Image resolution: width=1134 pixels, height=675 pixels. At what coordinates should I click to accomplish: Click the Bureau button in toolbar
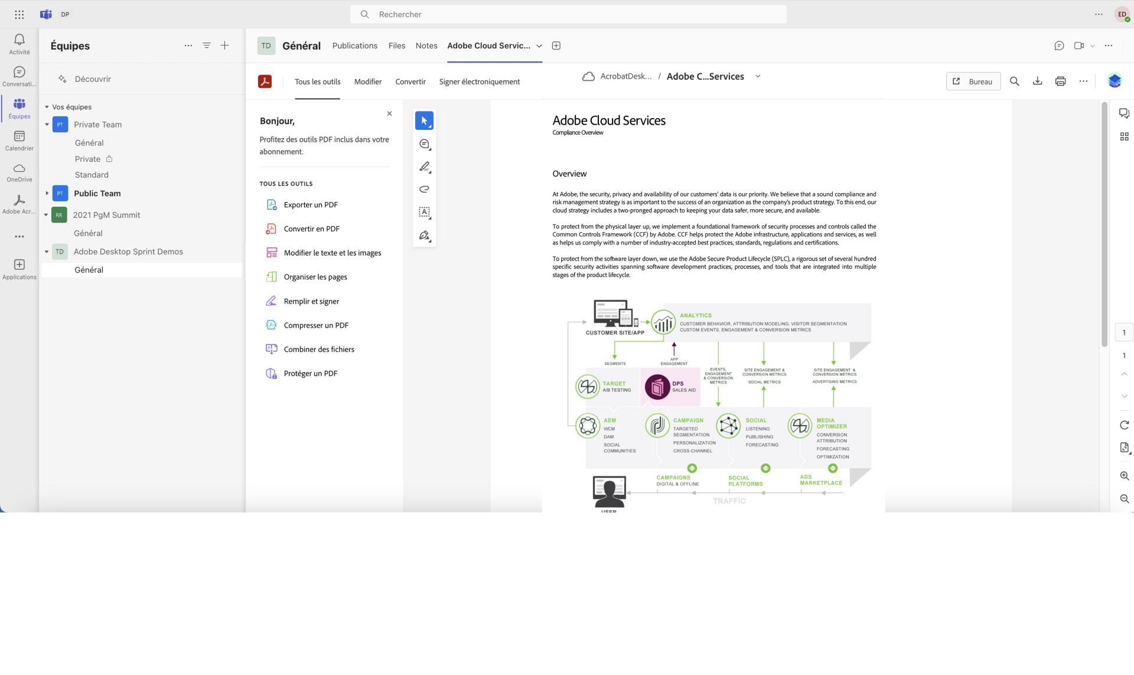(972, 81)
